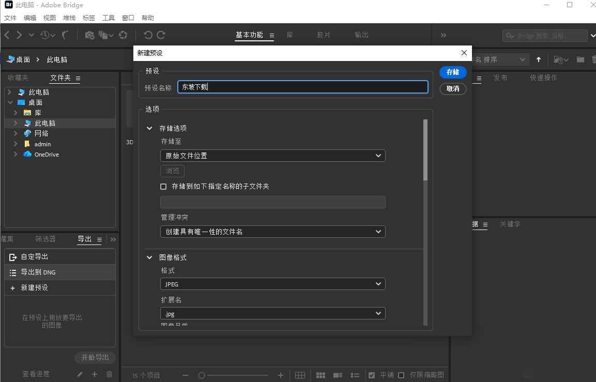Select the 网络 tree item
The height and width of the screenshot is (382, 596).
pyautogui.click(x=41, y=133)
